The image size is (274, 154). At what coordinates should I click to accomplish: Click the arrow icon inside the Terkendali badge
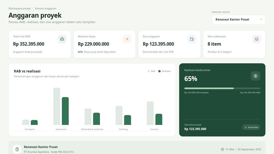tap(246, 127)
